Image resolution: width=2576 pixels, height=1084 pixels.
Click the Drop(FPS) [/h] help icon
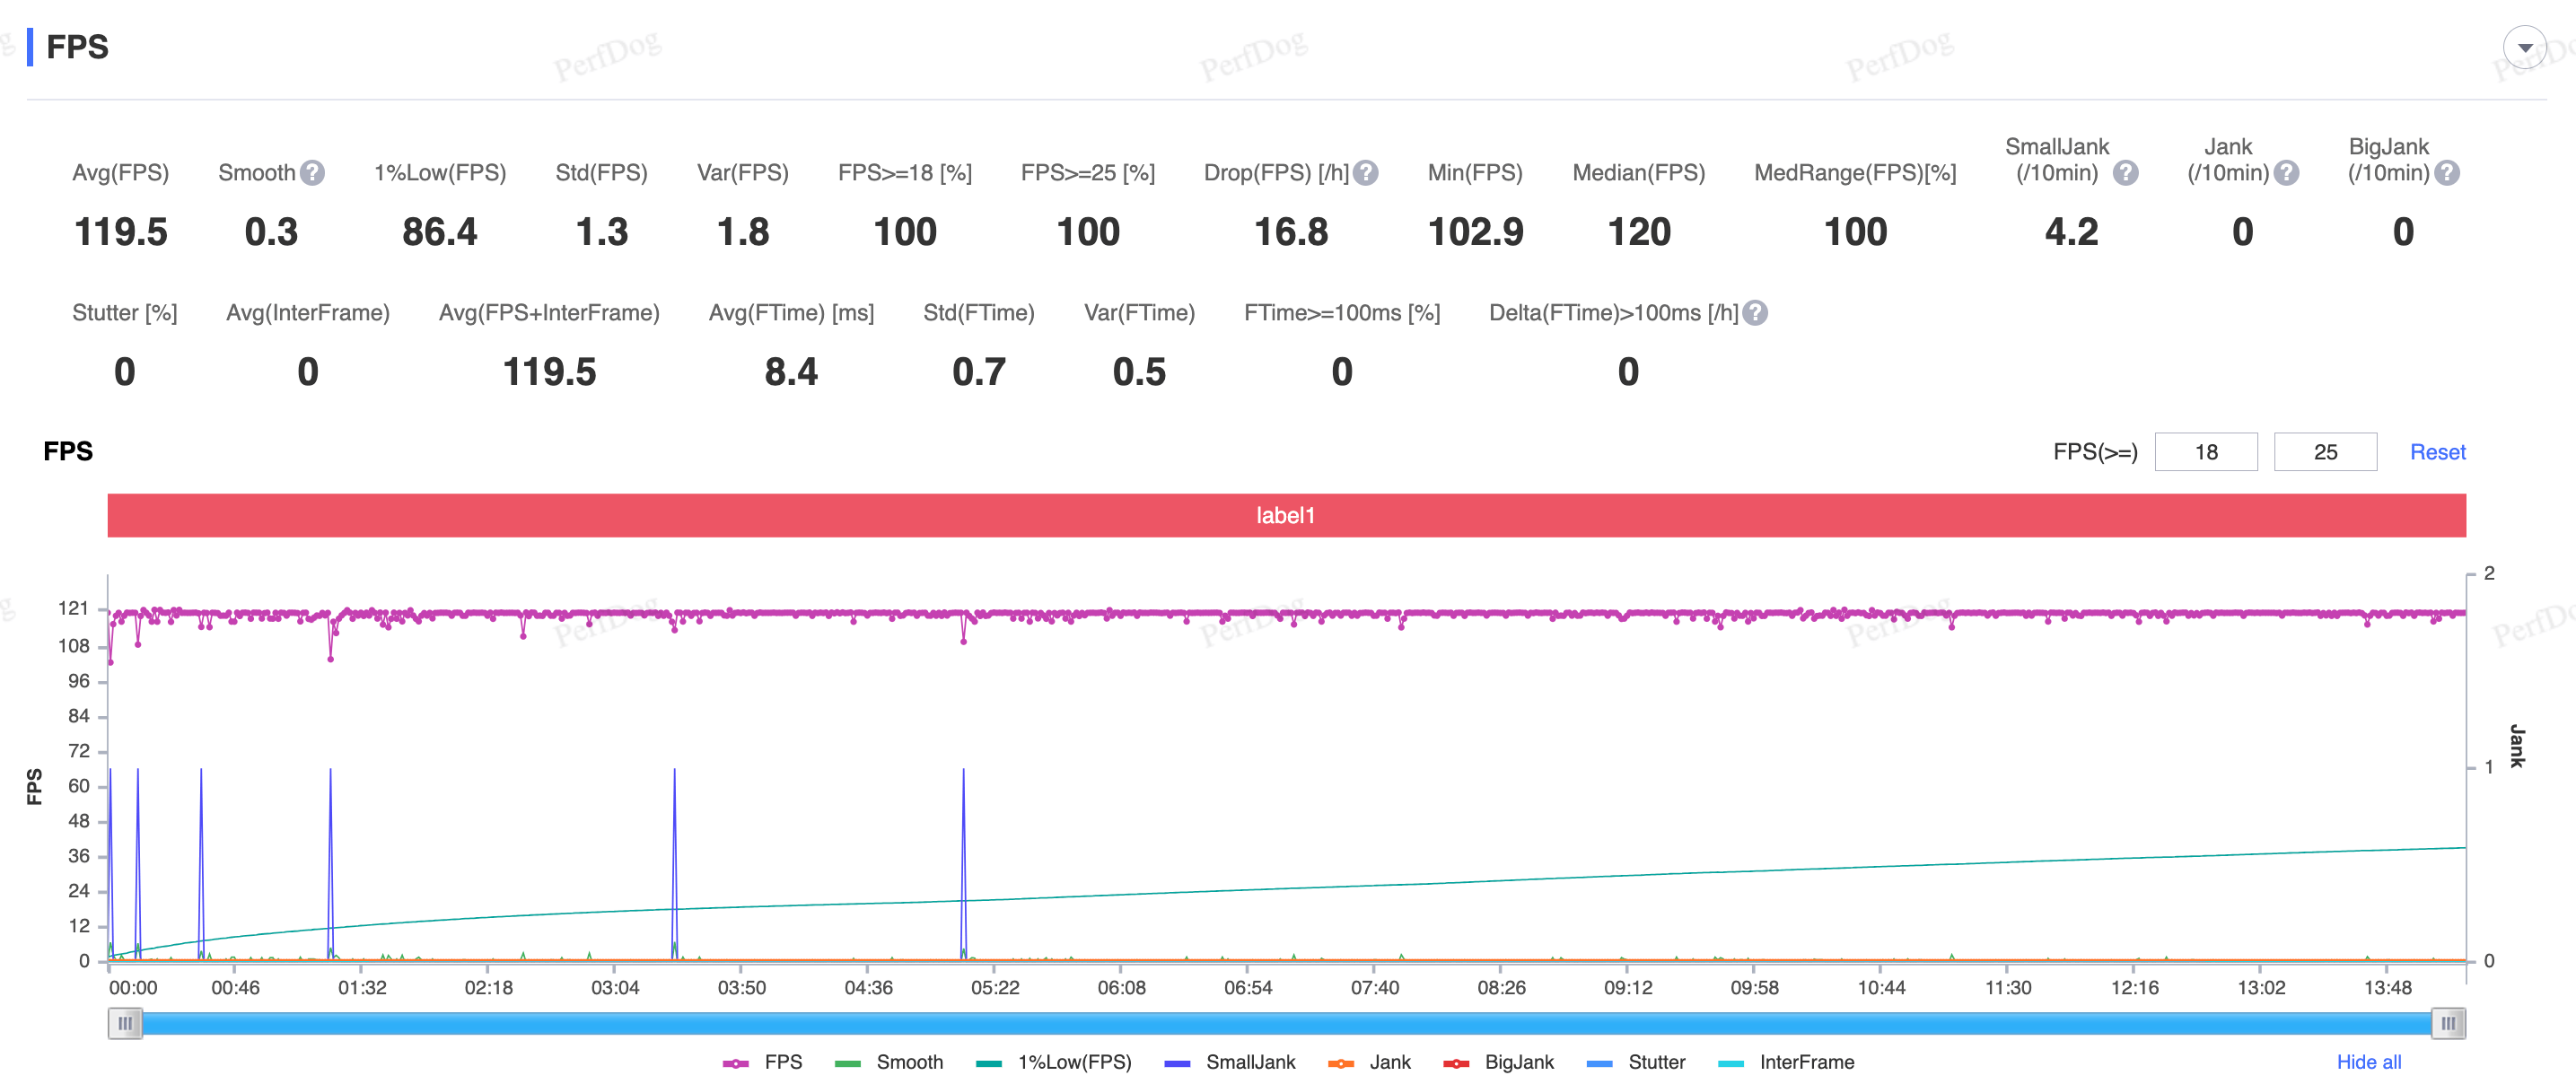(1366, 173)
